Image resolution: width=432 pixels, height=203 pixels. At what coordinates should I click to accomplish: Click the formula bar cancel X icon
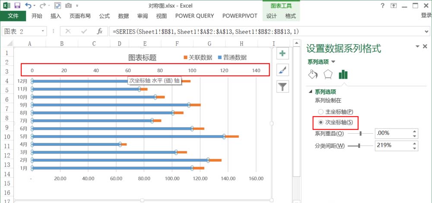pos(68,31)
